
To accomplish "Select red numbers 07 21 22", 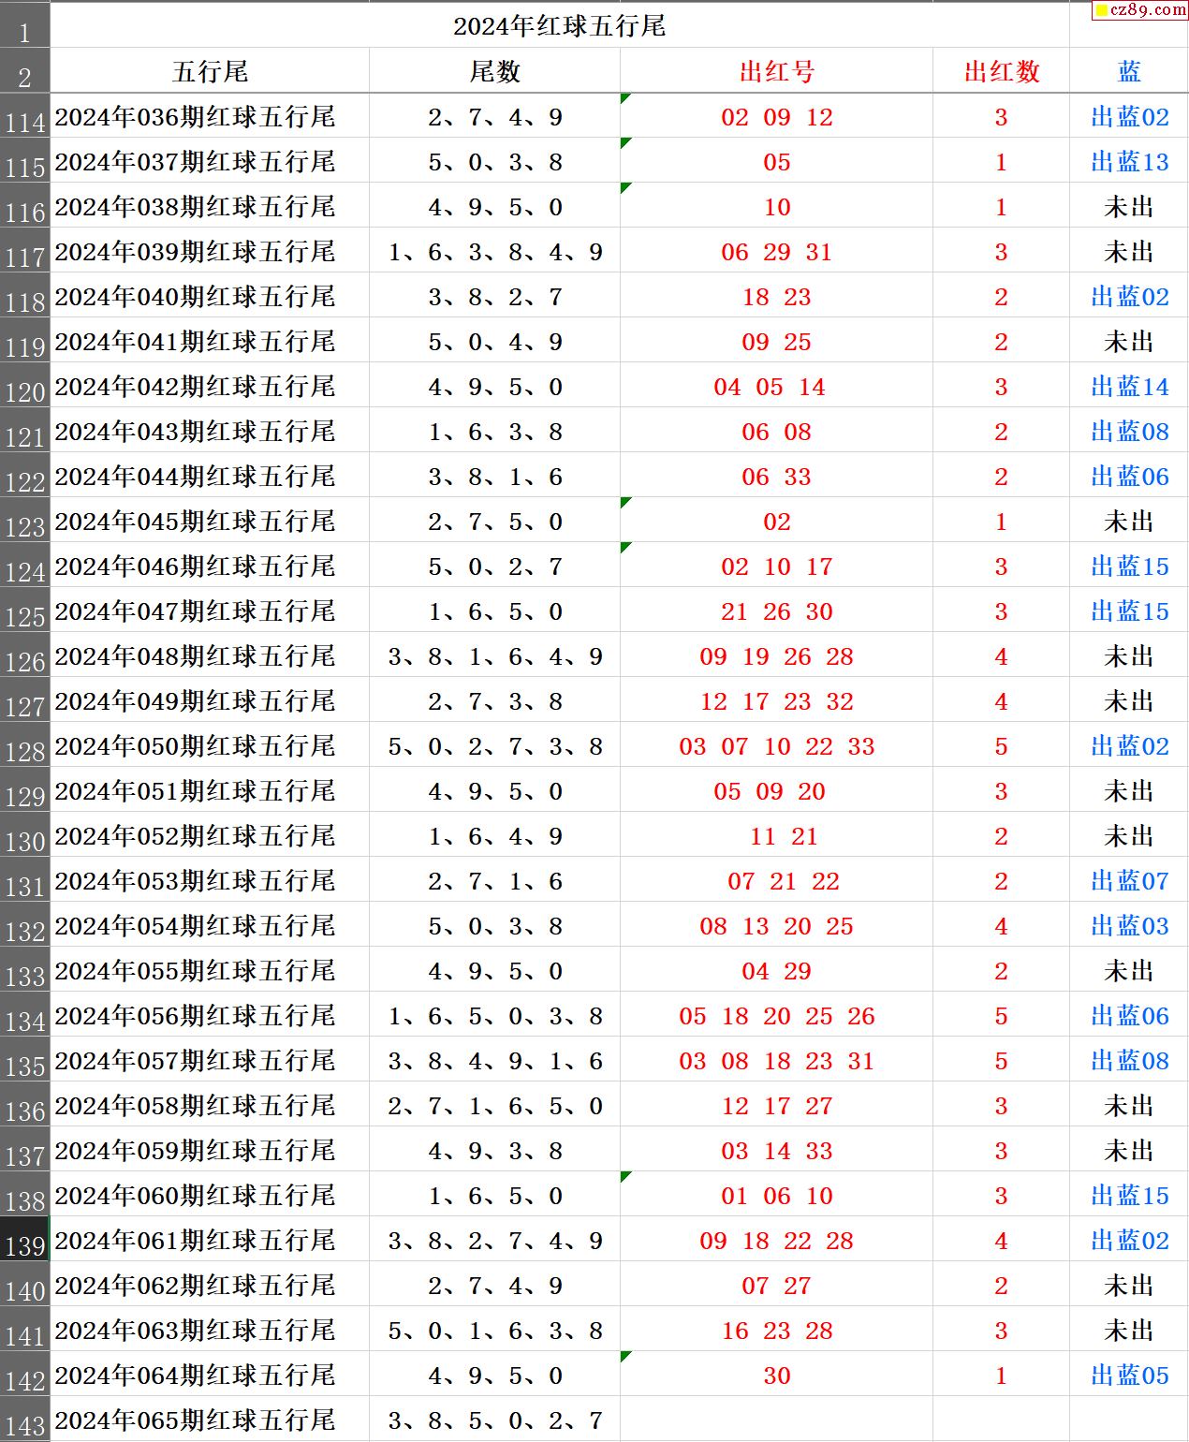I will (776, 880).
